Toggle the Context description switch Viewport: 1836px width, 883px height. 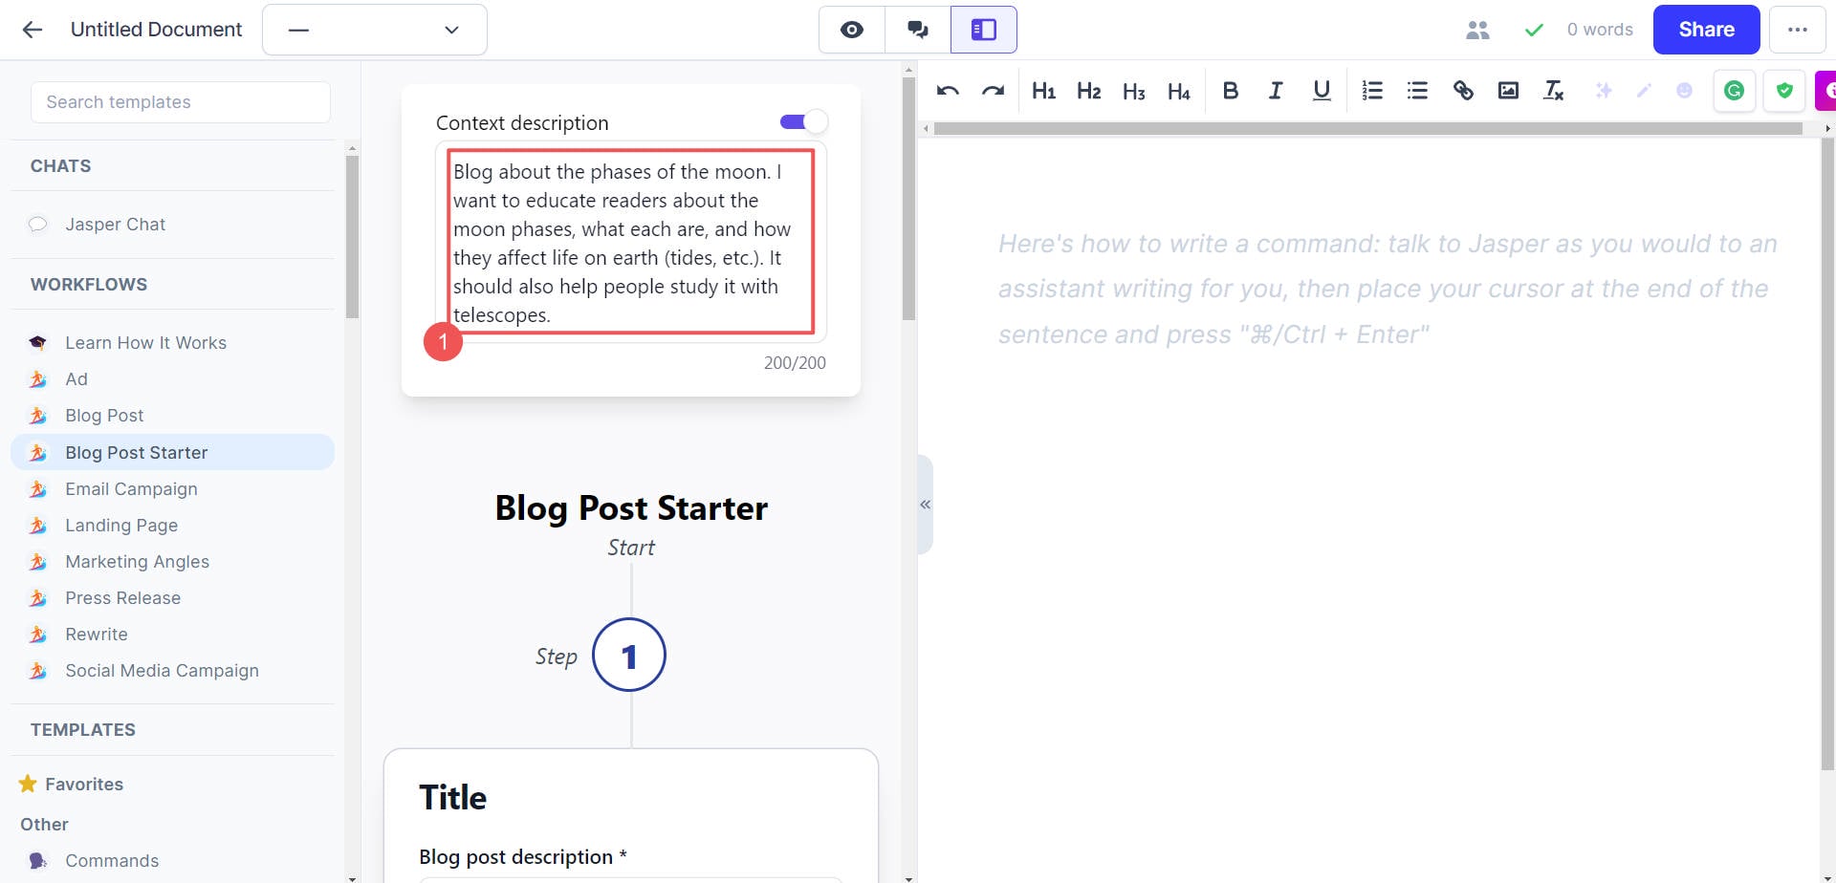click(803, 121)
